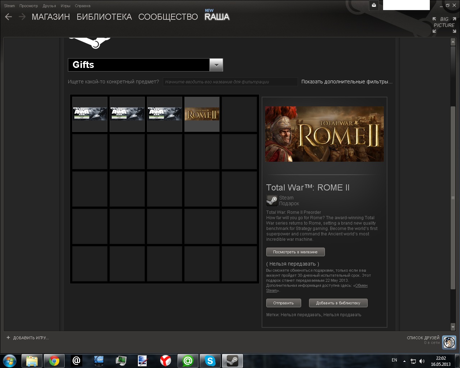Select the Total War Rome II inventory item
This screenshot has height=368, width=460.
[x=202, y=114]
